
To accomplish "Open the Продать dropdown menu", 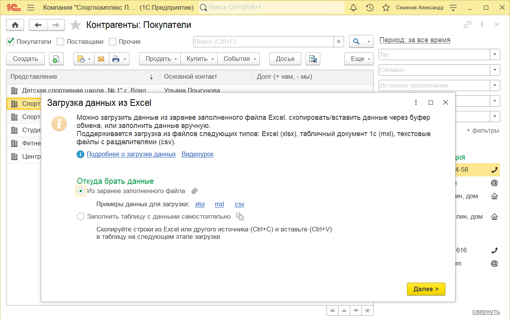I will click(160, 59).
